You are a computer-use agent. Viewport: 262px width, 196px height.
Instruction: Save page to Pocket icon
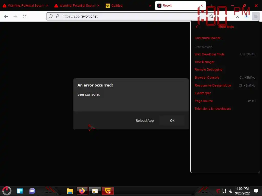click(237, 16)
